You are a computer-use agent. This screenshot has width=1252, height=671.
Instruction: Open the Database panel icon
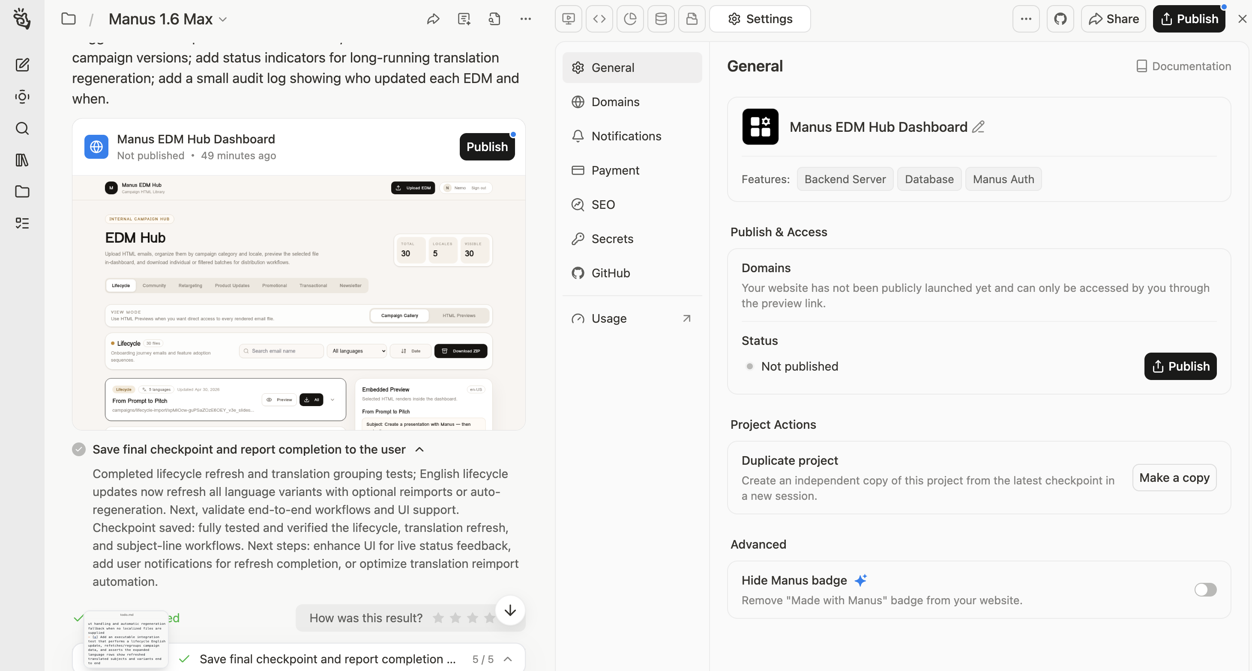[661, 19]
